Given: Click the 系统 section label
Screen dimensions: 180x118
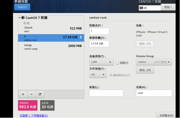Looking at the screenshot, I should click(x=26, y=23).
